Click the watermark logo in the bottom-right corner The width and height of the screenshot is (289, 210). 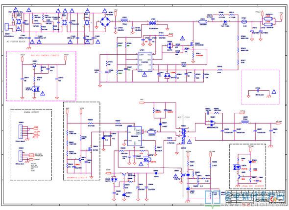tap(245, 199)
